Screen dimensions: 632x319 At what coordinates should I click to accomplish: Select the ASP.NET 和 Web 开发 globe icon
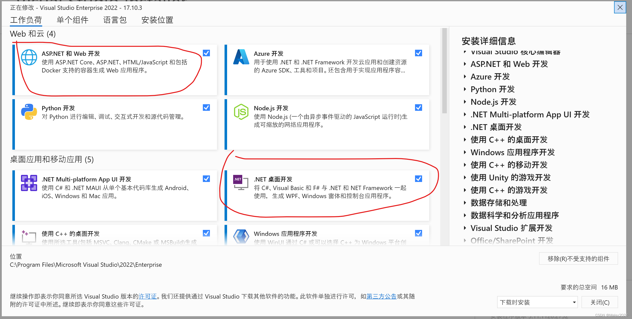(29, 57)
